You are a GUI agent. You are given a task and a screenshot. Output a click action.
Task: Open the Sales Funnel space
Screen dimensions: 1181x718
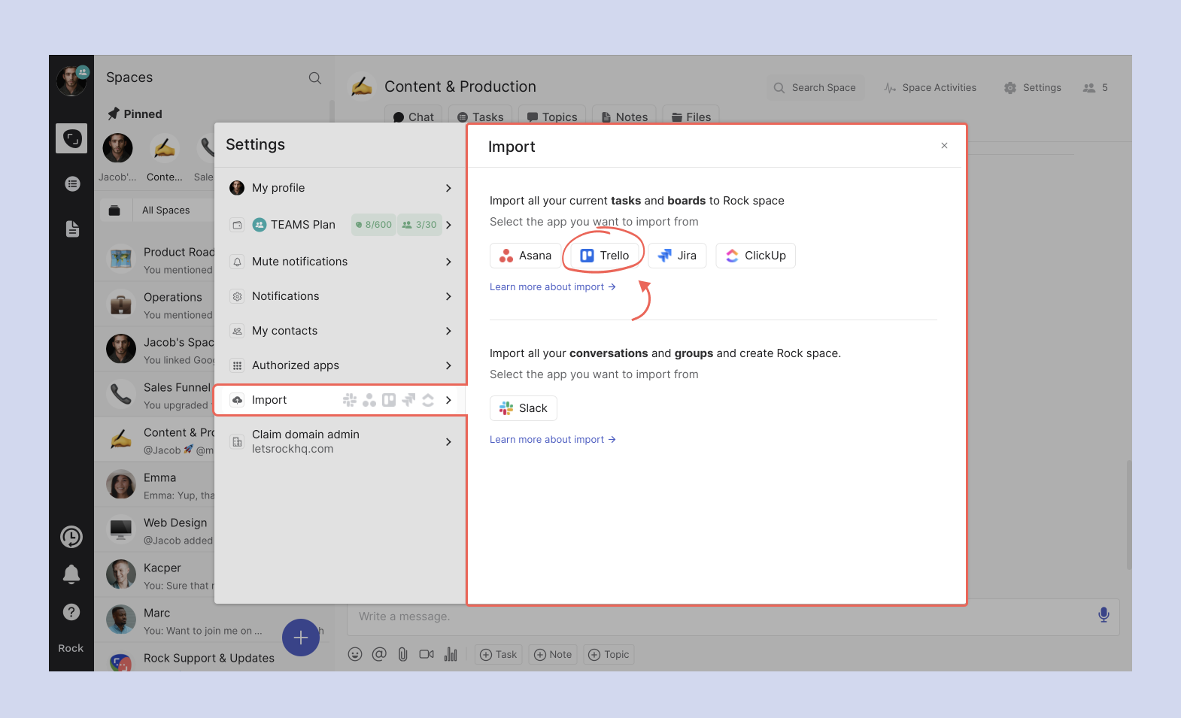click(154, 395)
